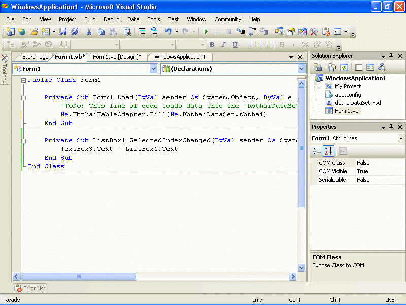This screenshot has height=305, width=406.
Task: Close the active document tab
Action: pyautogui.click(x=300, y=57)
